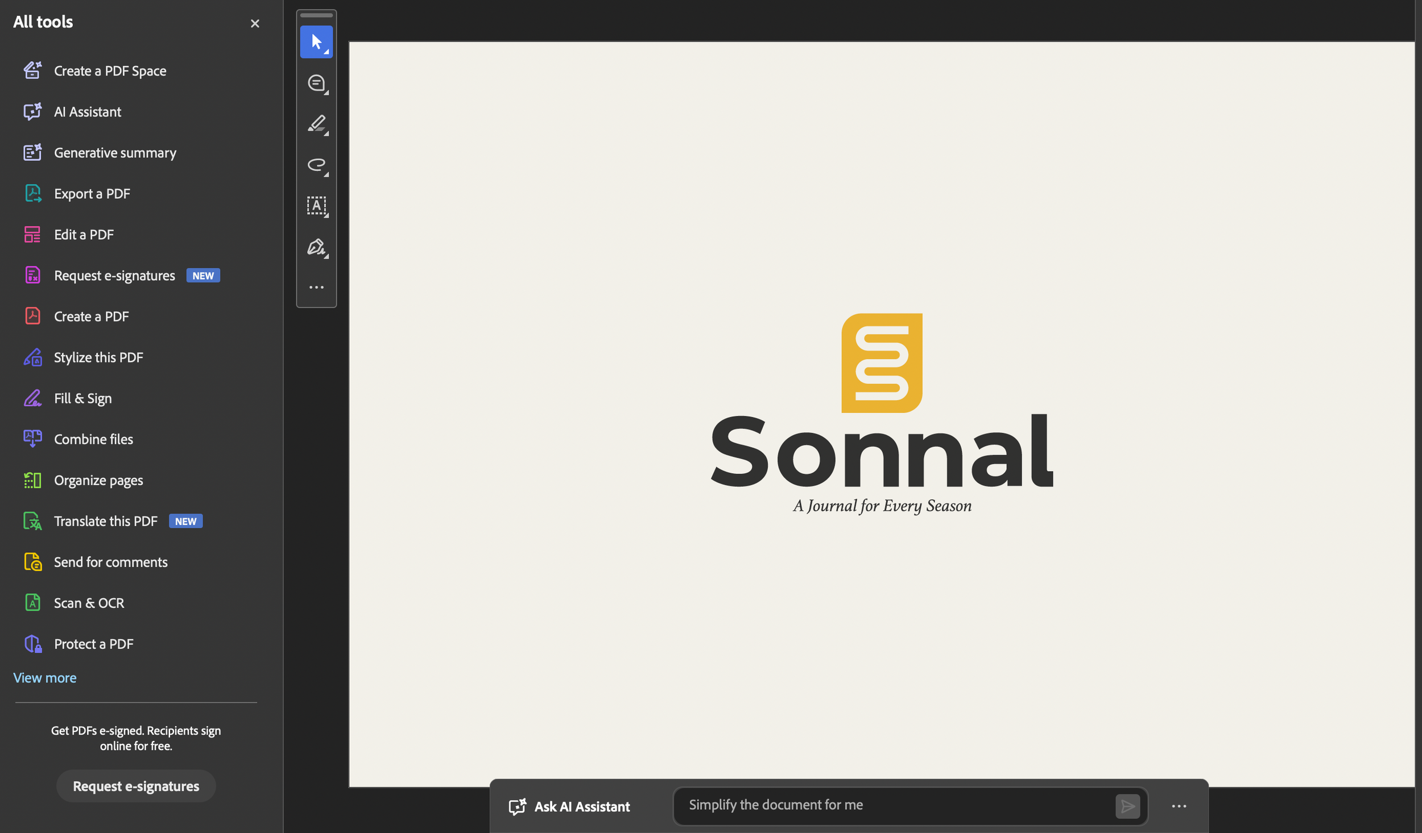The image size is (1422, 833).
Task: Expand the Add text box tool flyout
Action: tap(326, 215)
